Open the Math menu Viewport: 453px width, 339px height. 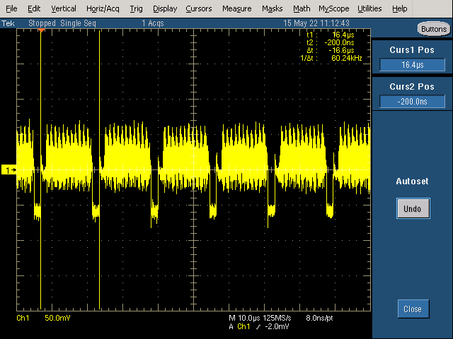tap(302, 8)
